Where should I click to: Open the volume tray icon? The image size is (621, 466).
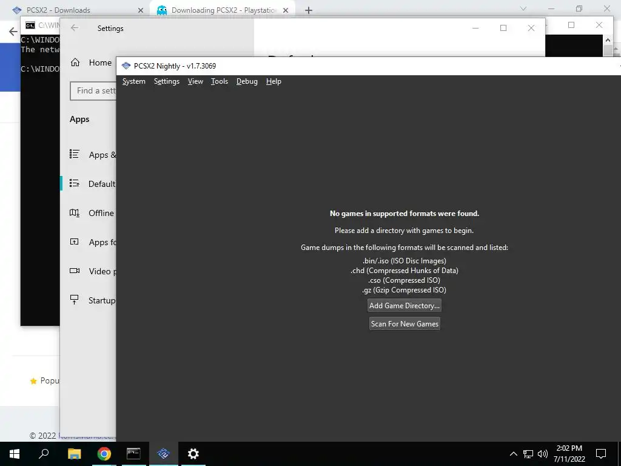[543, 454]
